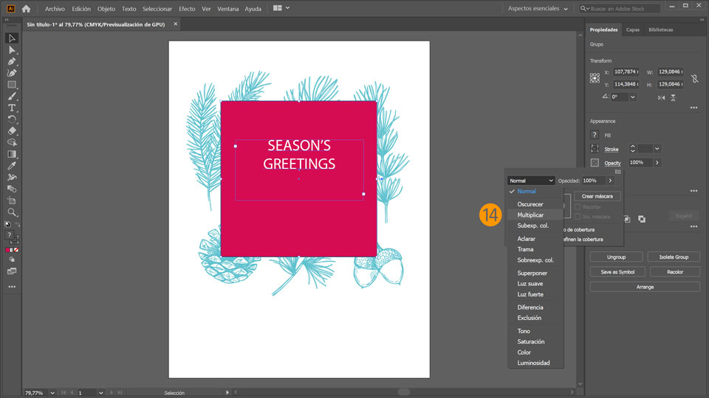Swap fill and stroke colors
Screen dimensions: 709x398
(17, 224)
